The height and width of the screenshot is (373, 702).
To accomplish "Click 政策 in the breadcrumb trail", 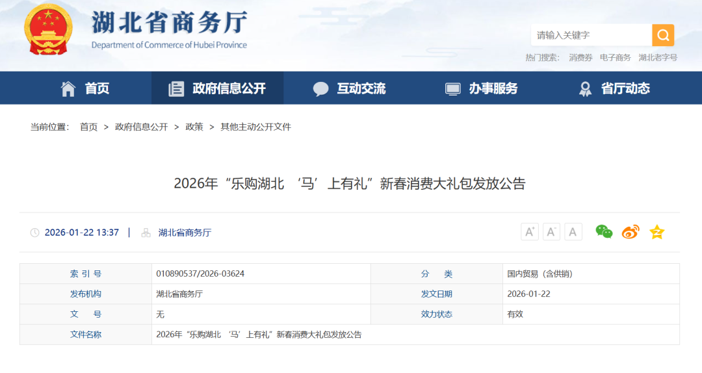I will tap(194, 127).
